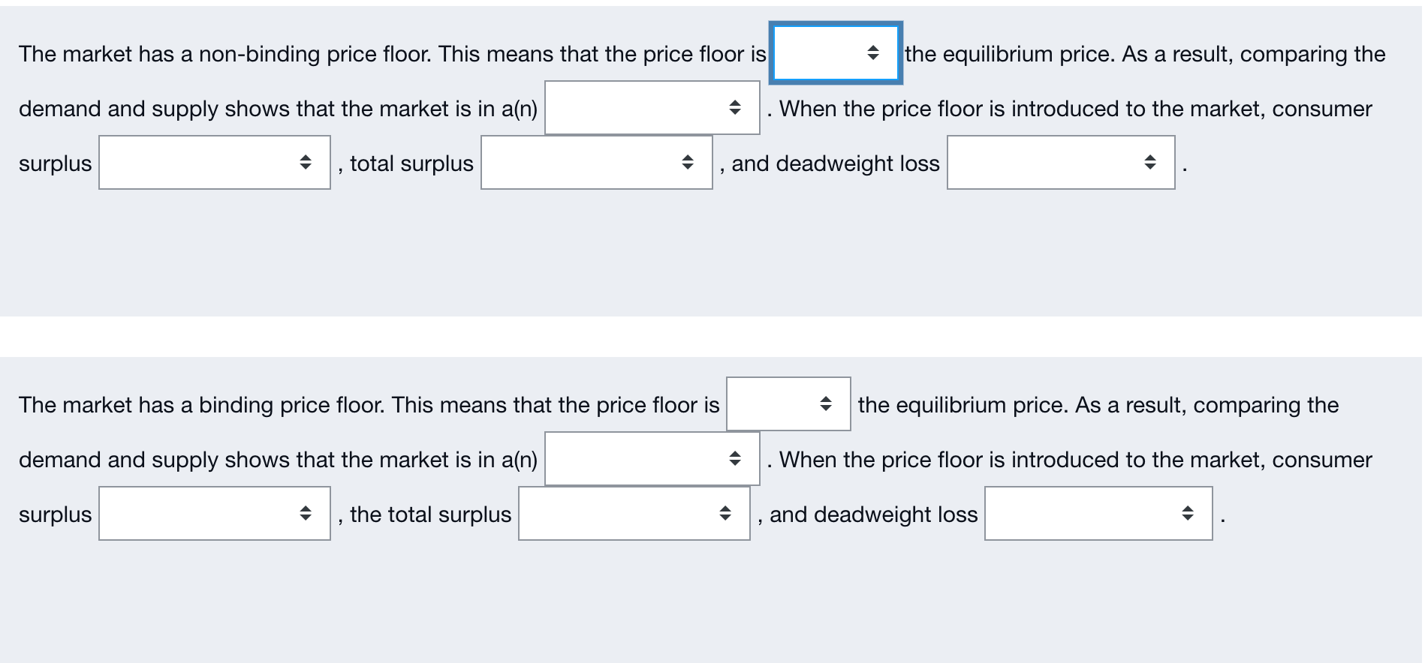Click arrows on binding price floor comparison dropdown
The image size is (1428, 663).
pyautogui.click(x=826, y=404)
